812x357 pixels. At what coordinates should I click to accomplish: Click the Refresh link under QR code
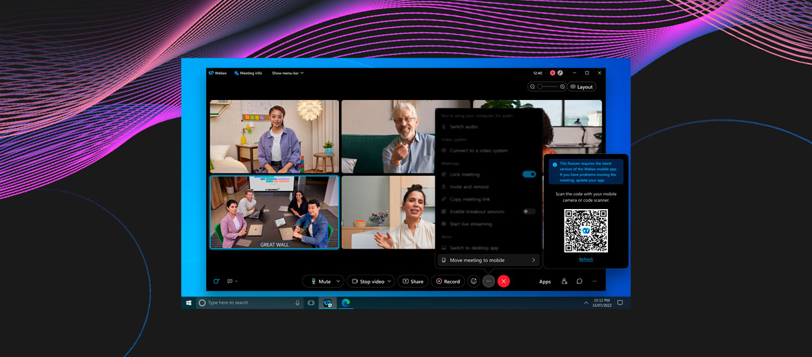pyautogui.click(x=586, y=260)
